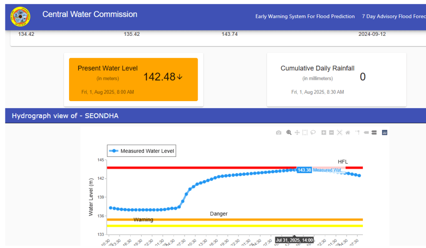This screenshot has height=248, width=426.
Task: Zoom out using the minus icon
Action: coord(332,133)
